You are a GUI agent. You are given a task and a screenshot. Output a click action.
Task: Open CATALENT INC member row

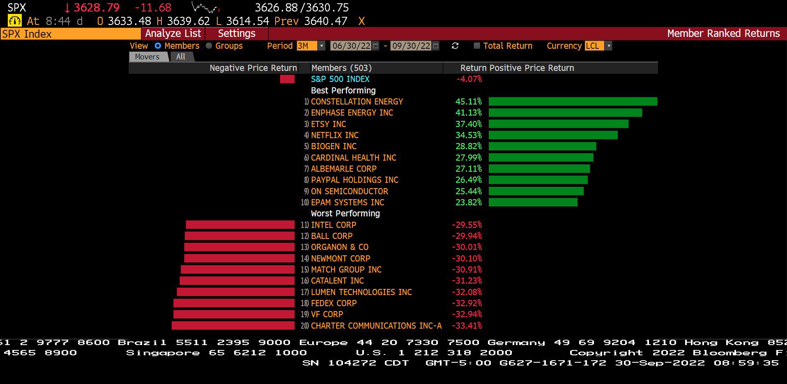click(x=337, y=281)
